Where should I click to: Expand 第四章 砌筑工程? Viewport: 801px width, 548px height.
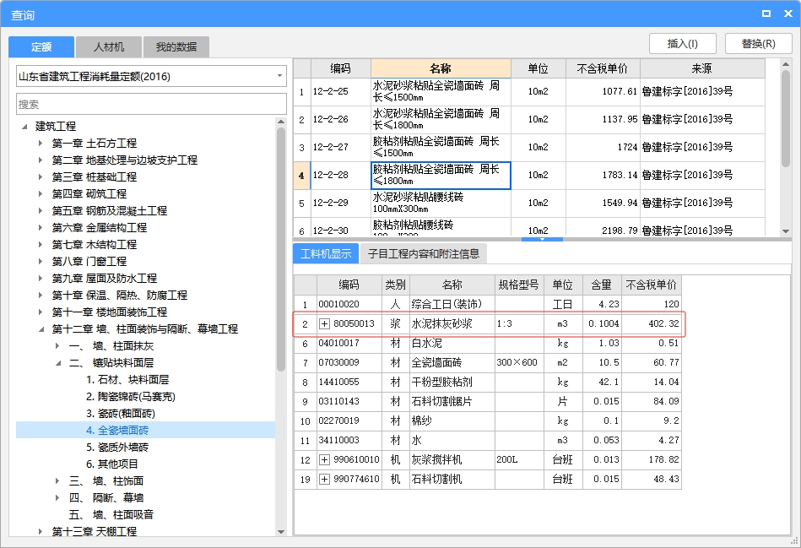pyautogui.click(x=41, y=193)
